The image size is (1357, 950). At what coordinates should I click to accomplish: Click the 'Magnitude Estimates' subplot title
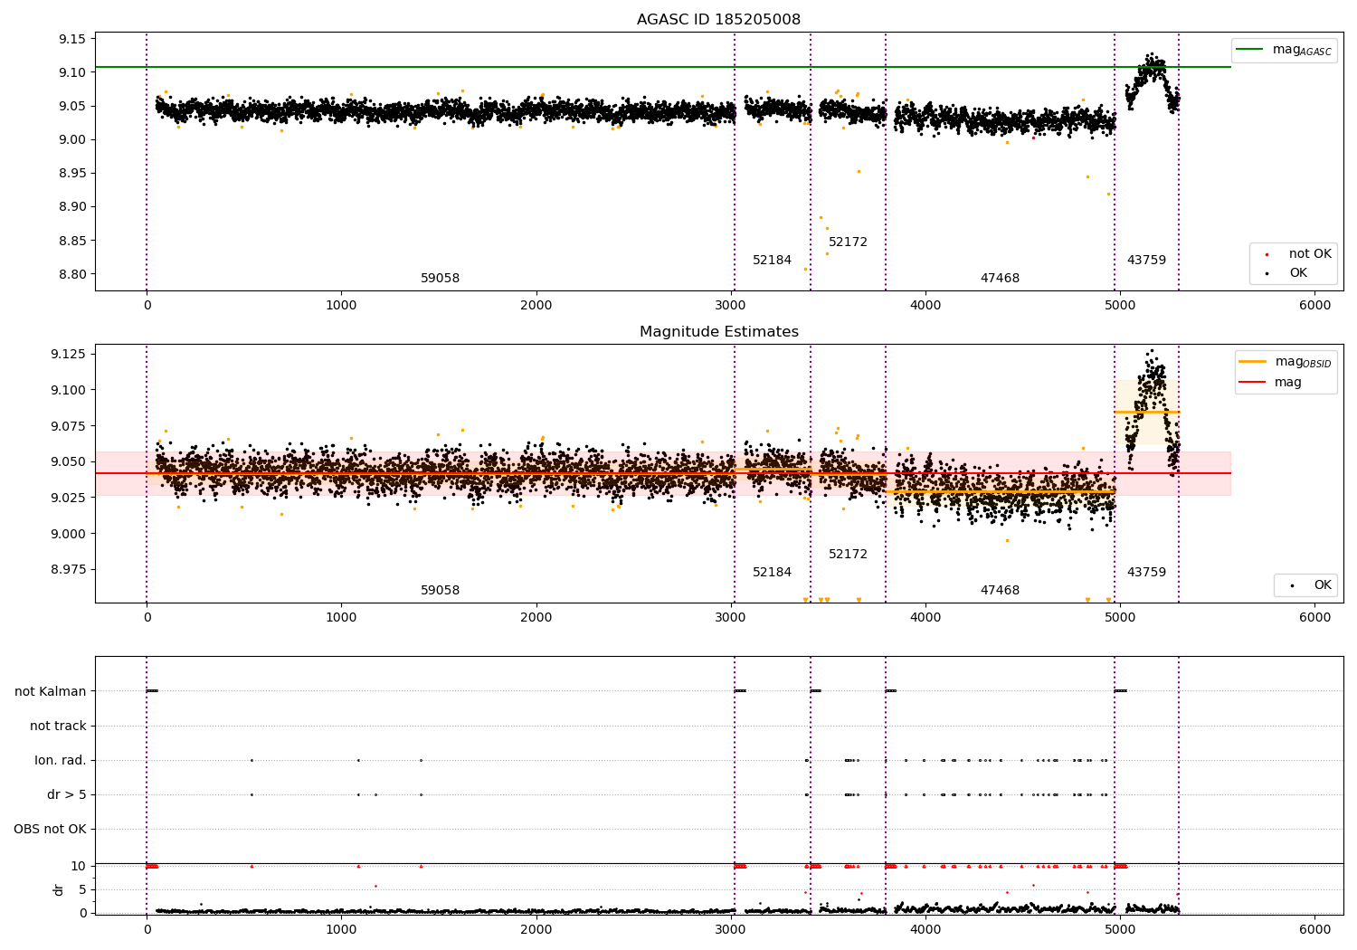[x=719, y=332]
